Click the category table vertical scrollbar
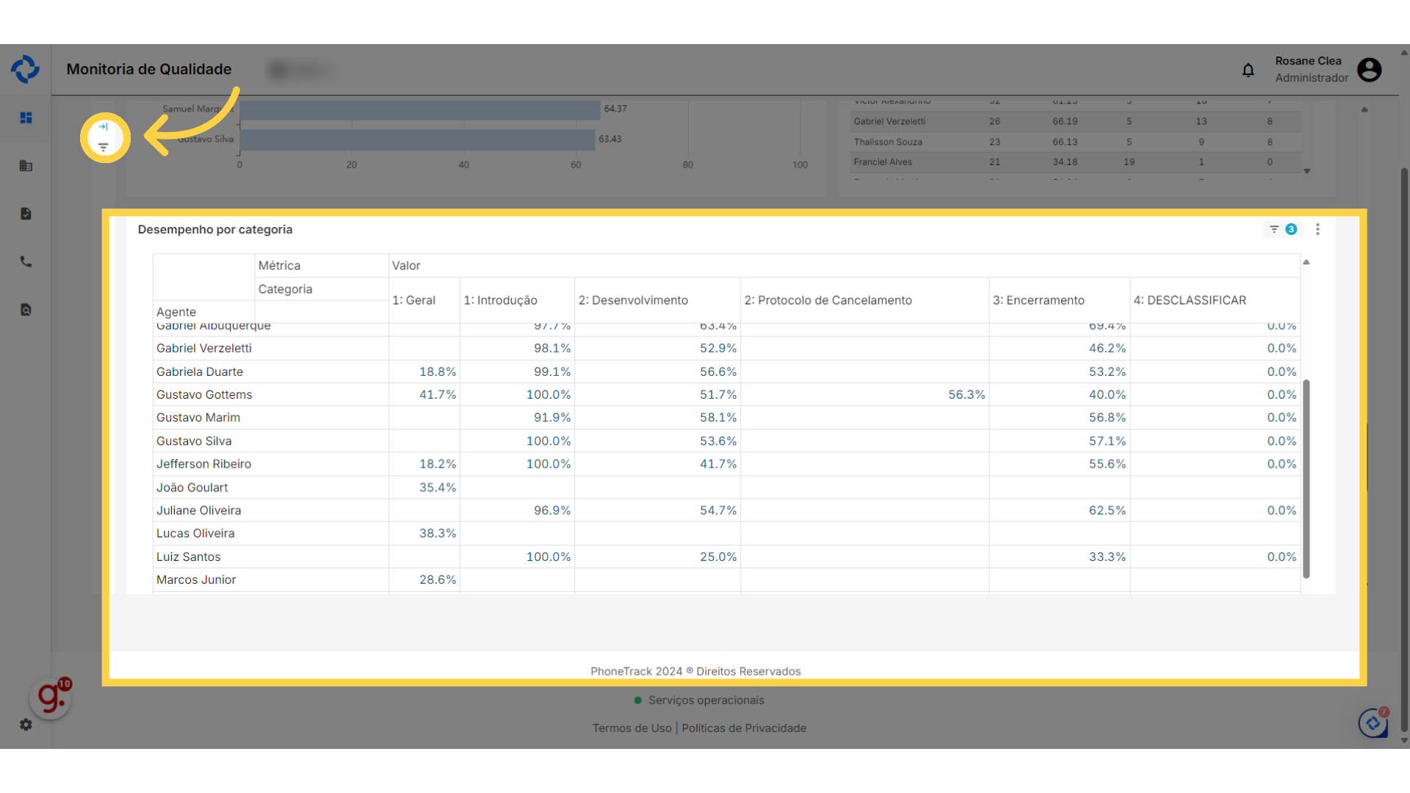 1306,479
